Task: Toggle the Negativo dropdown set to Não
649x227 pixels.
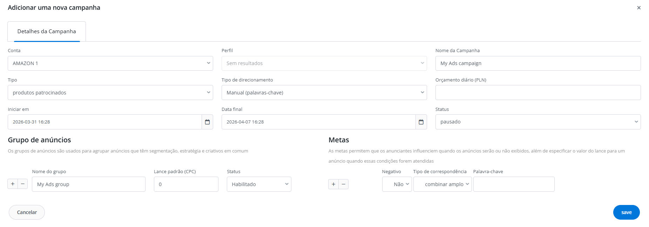Action: [397, 184]
